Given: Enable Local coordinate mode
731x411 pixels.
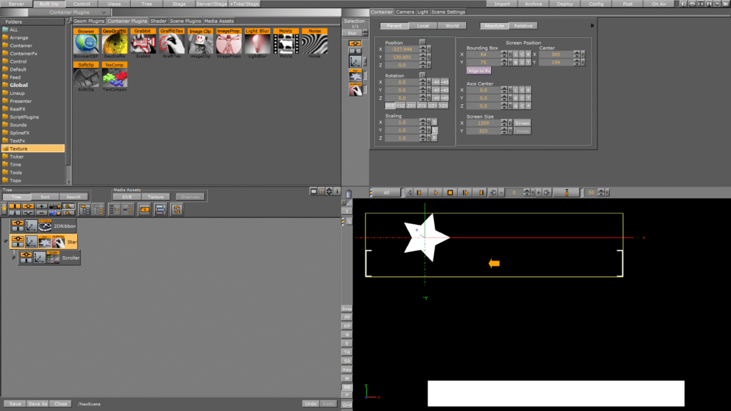Looking at the screenshot, I should (423, 26).
